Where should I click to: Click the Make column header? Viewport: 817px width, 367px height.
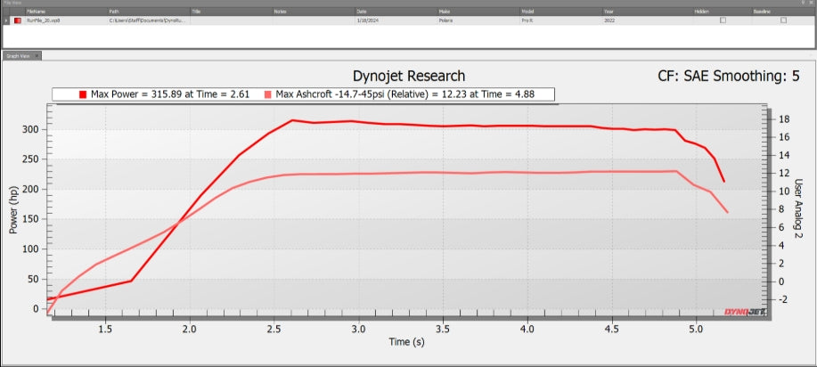click(x=445, y=12)
